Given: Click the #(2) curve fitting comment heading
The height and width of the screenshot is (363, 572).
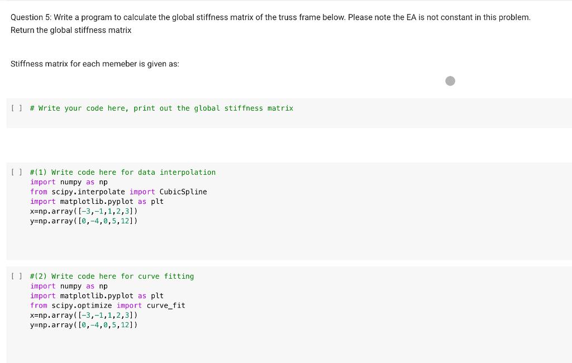Looking at the screenshot, I should [112, 276].
